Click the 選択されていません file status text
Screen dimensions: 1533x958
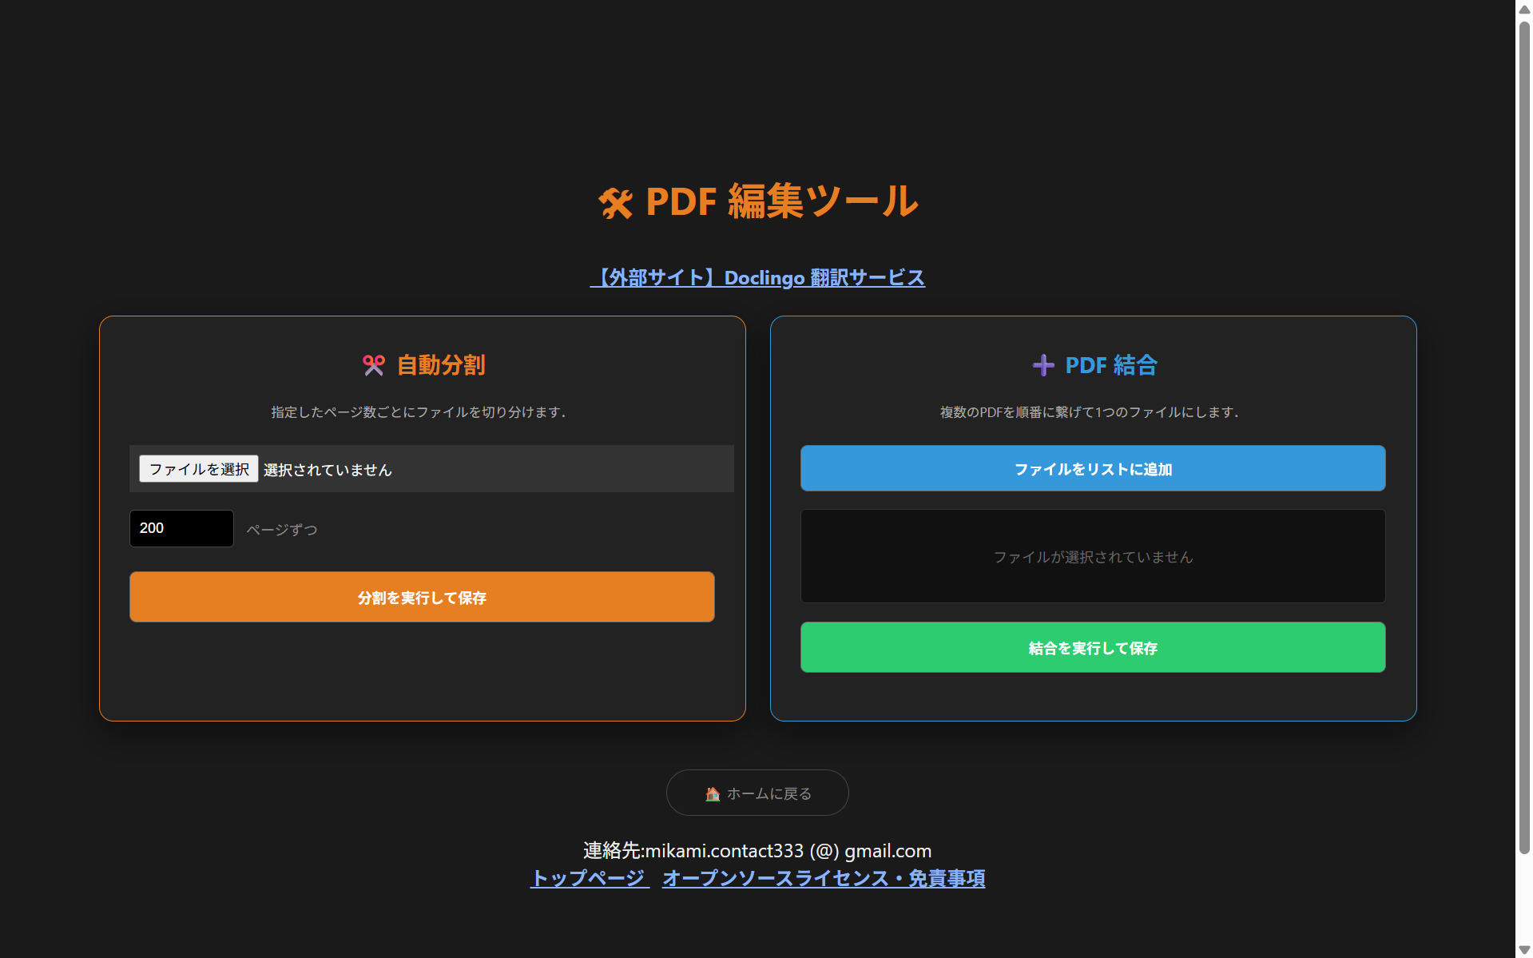[328, 470]
